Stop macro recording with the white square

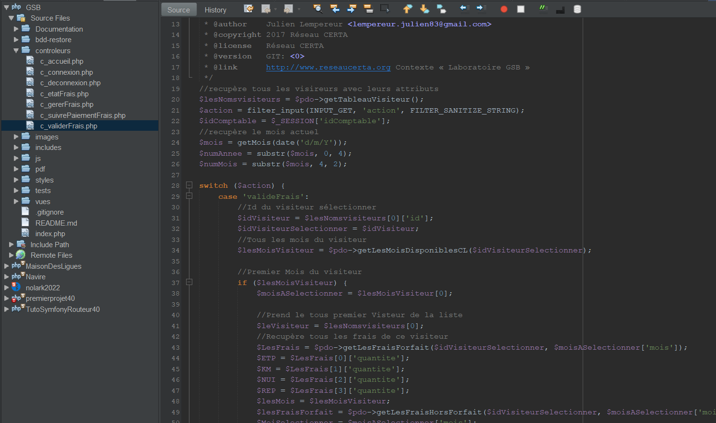click(521, 9)
